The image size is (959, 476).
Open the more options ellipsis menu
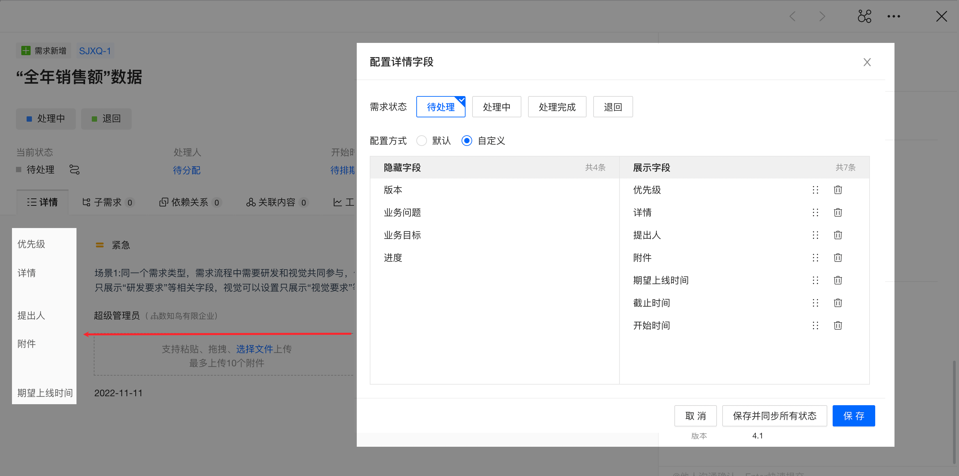893,16
